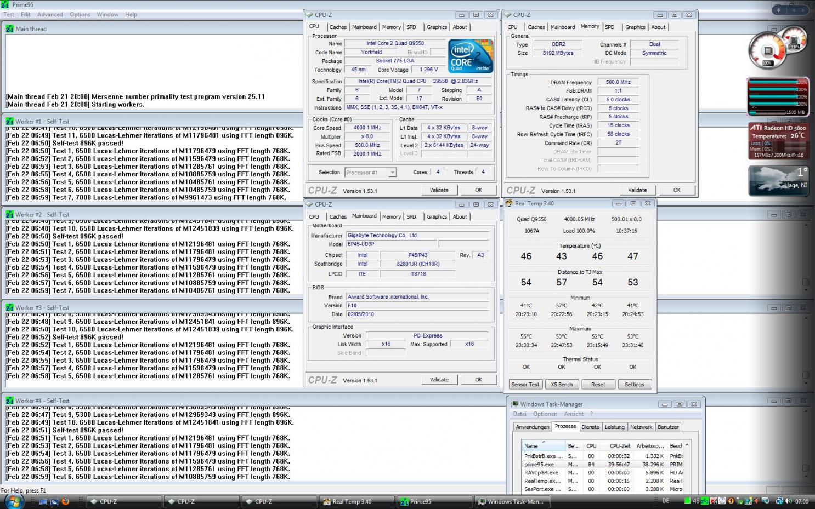This screenshot has height=509, width=815.
Task: Select prime95.exe process row
Action: (x=602, y=464)
